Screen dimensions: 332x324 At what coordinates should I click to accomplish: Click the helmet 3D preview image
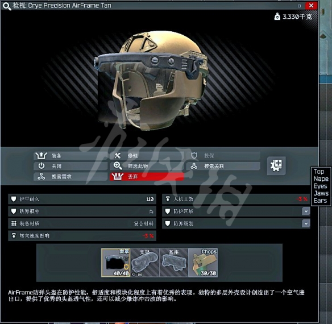click(151, 80)
